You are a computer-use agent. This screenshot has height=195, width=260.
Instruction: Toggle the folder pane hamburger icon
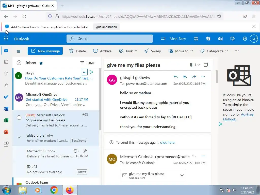(x=19, y=51)
